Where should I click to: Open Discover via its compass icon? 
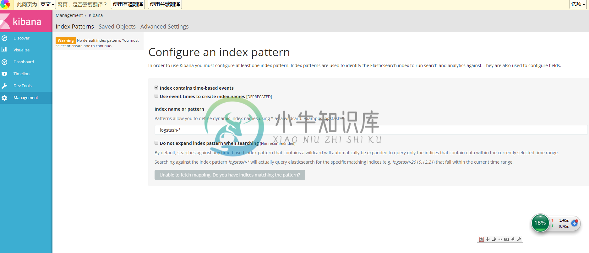click(4, 38)
